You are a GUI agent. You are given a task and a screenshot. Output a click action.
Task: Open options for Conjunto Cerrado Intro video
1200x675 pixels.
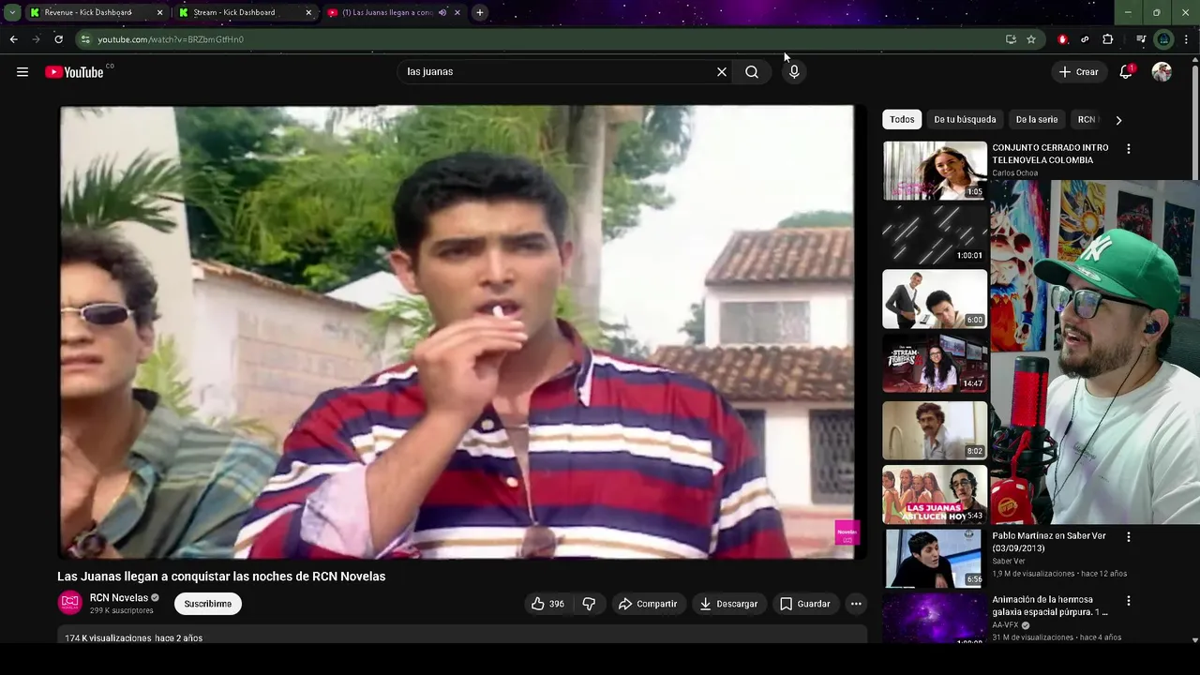pyautogui.click(x=1128, y=149)
